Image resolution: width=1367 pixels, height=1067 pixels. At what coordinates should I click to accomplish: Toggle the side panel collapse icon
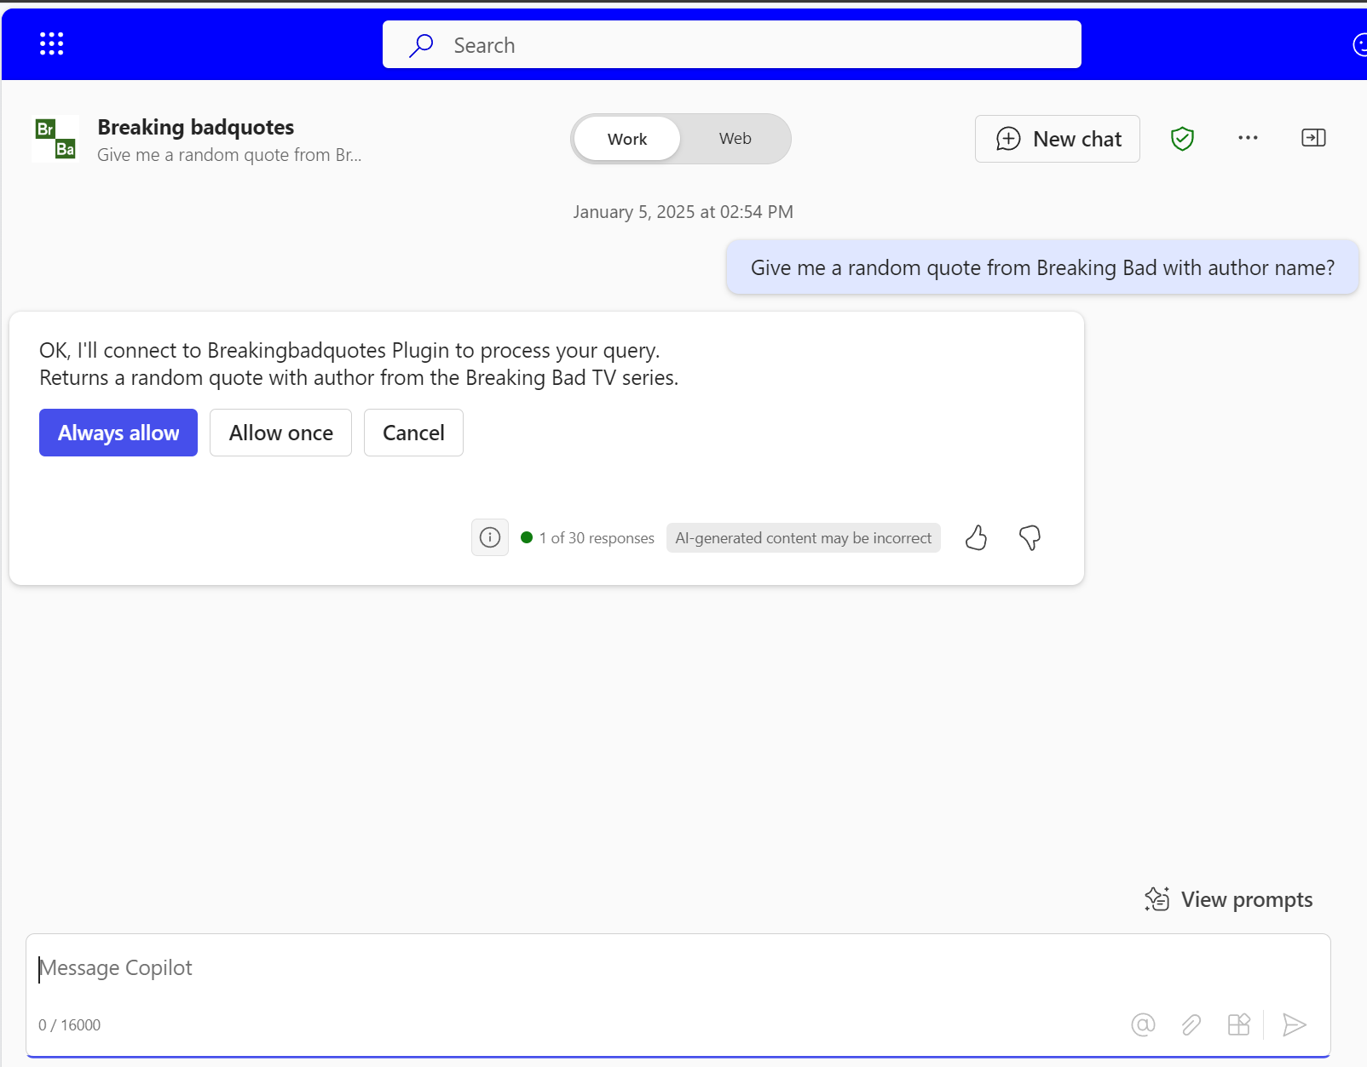1313,138
